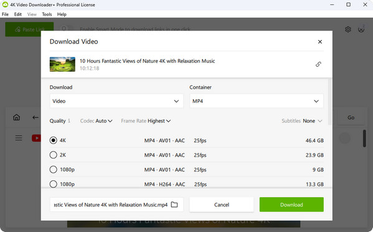Click the smiley account icon in main window
373x232 pixels.
[x=361, y=29]
